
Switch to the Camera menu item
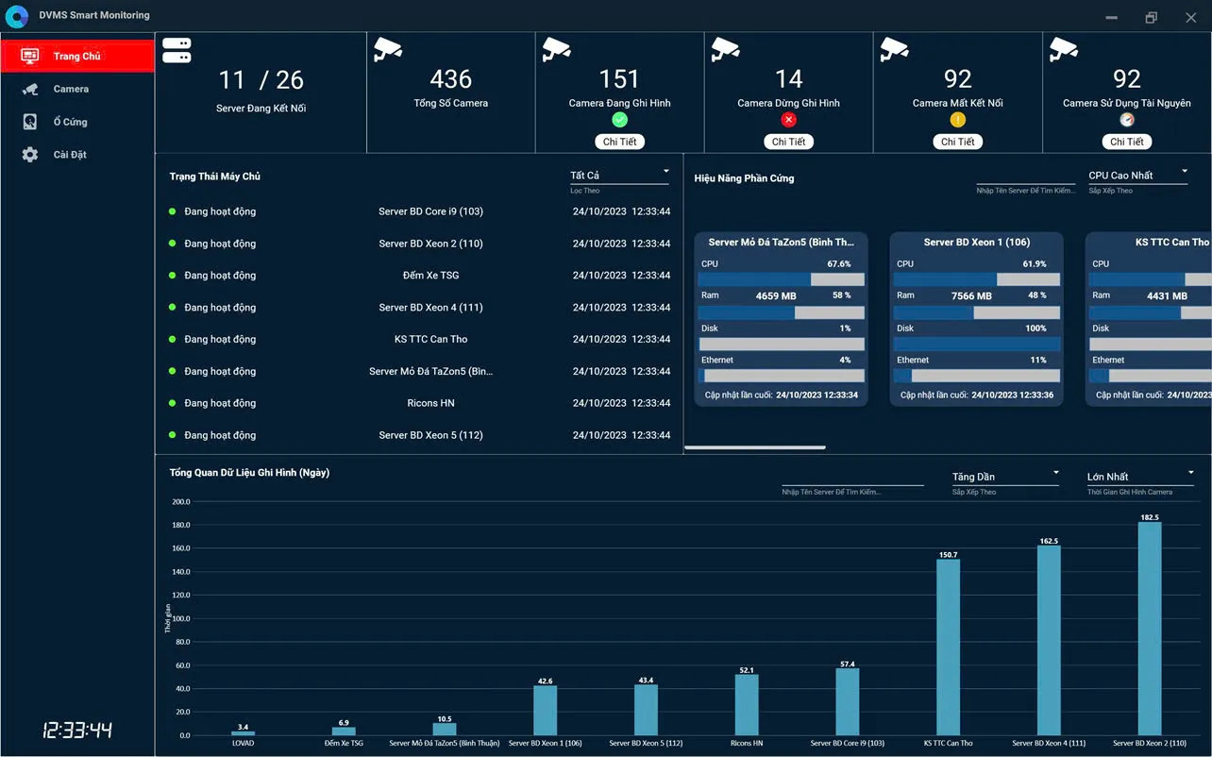tap(71, 89)
